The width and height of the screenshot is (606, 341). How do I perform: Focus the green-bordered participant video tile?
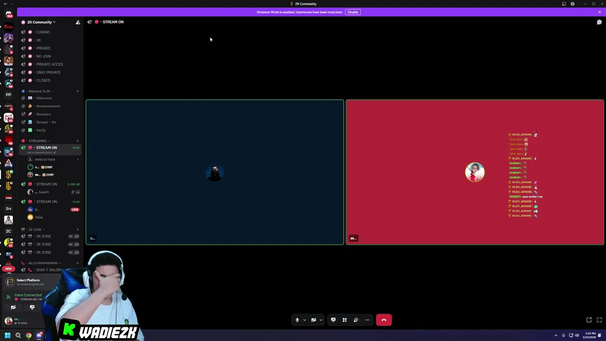tap(215, 172)
